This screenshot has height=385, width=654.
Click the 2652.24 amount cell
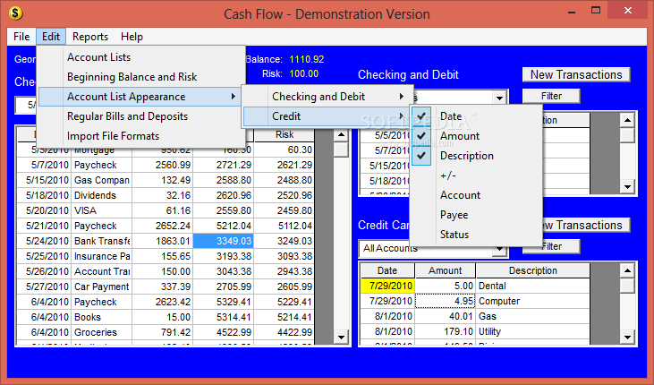162,226
